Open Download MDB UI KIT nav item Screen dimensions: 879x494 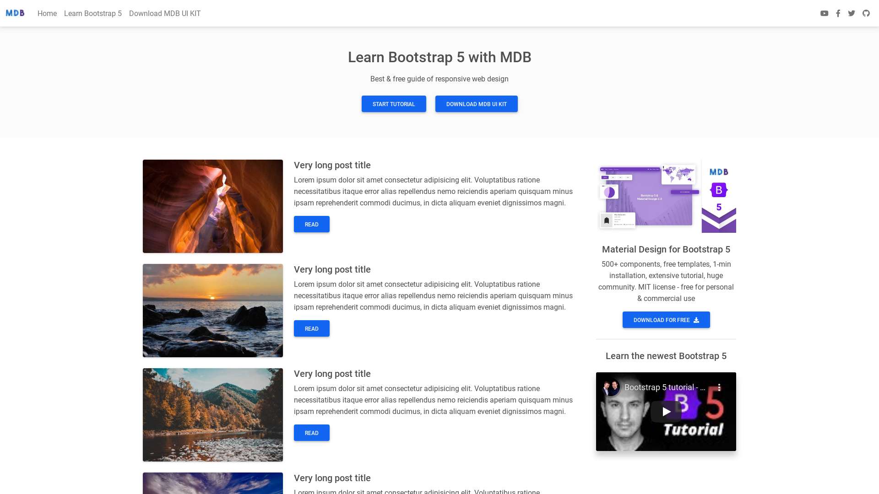coord(165,13)
